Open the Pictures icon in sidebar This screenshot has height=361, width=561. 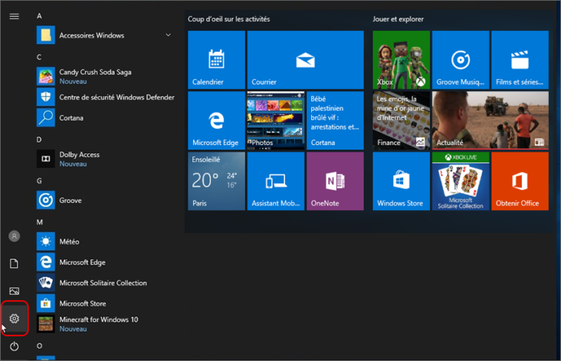point(15,291)
